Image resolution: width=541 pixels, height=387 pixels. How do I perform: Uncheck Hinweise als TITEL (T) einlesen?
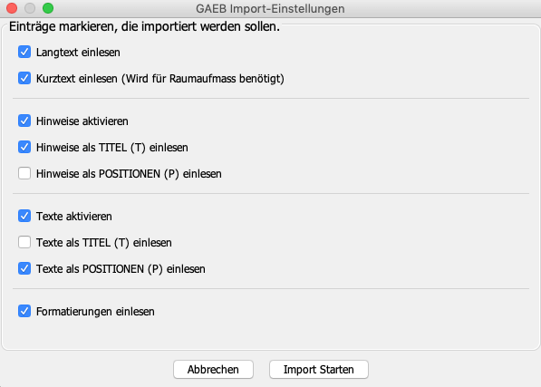click(24, 148)
